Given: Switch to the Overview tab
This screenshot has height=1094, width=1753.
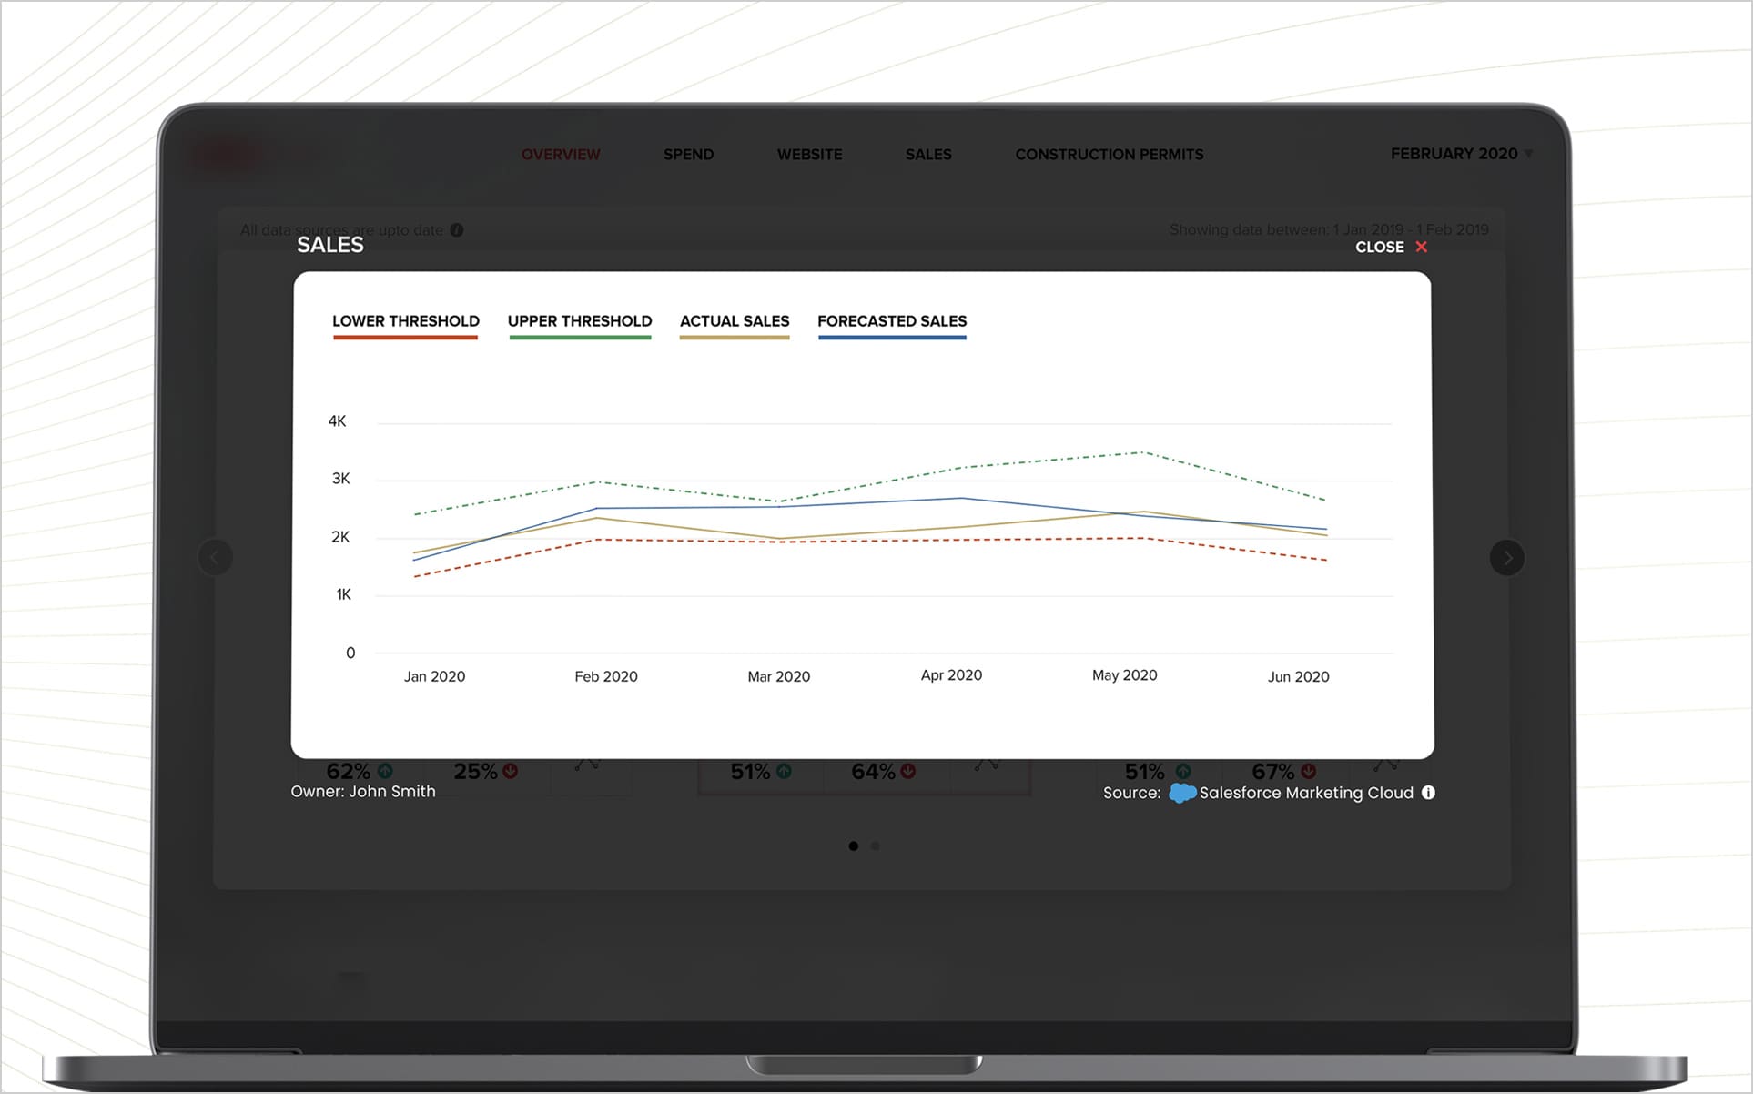Looking at the screenshot, I should pos(561,154).
